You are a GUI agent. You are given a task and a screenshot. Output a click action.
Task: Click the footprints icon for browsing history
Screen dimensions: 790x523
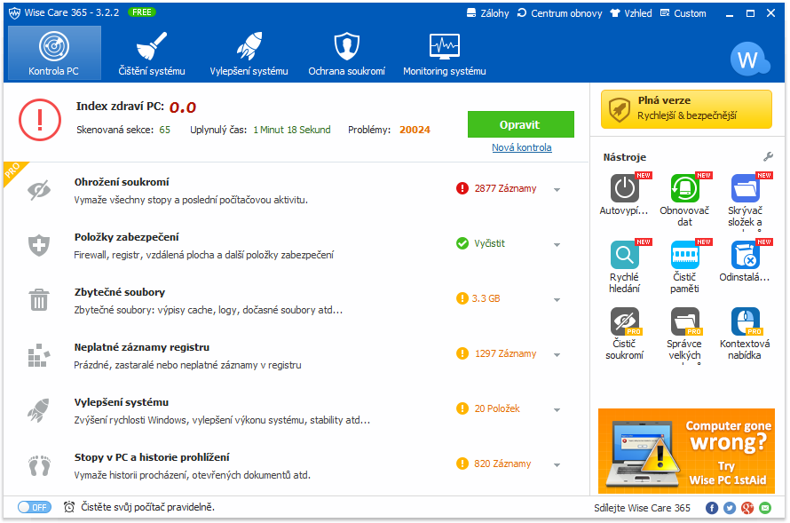[39, 465]
